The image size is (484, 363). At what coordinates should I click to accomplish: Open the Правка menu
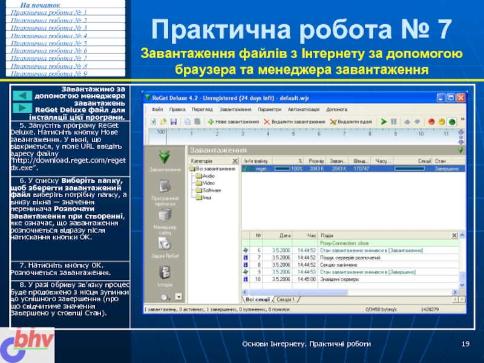point(177,110)
